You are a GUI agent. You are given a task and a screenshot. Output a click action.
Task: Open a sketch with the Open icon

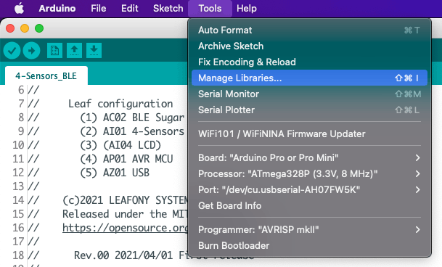point(74,51)
